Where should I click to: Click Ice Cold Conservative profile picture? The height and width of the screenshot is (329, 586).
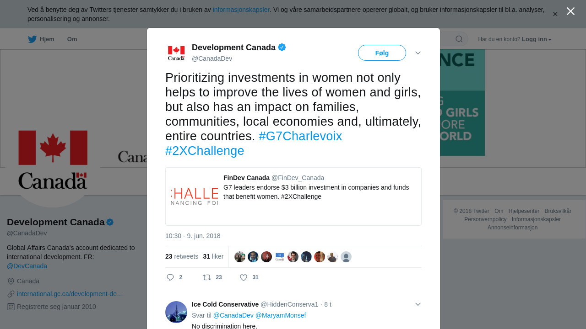(x=176, y=312)
